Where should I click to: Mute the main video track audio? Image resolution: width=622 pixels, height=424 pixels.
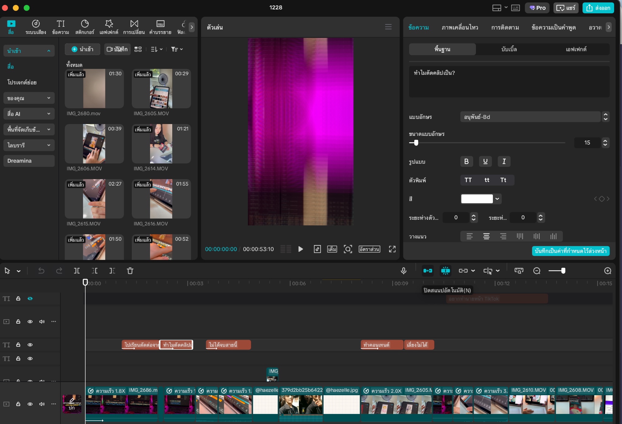point(42,404)
